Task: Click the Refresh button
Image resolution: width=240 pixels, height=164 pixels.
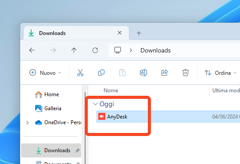Action: click(x=95, y=50)
